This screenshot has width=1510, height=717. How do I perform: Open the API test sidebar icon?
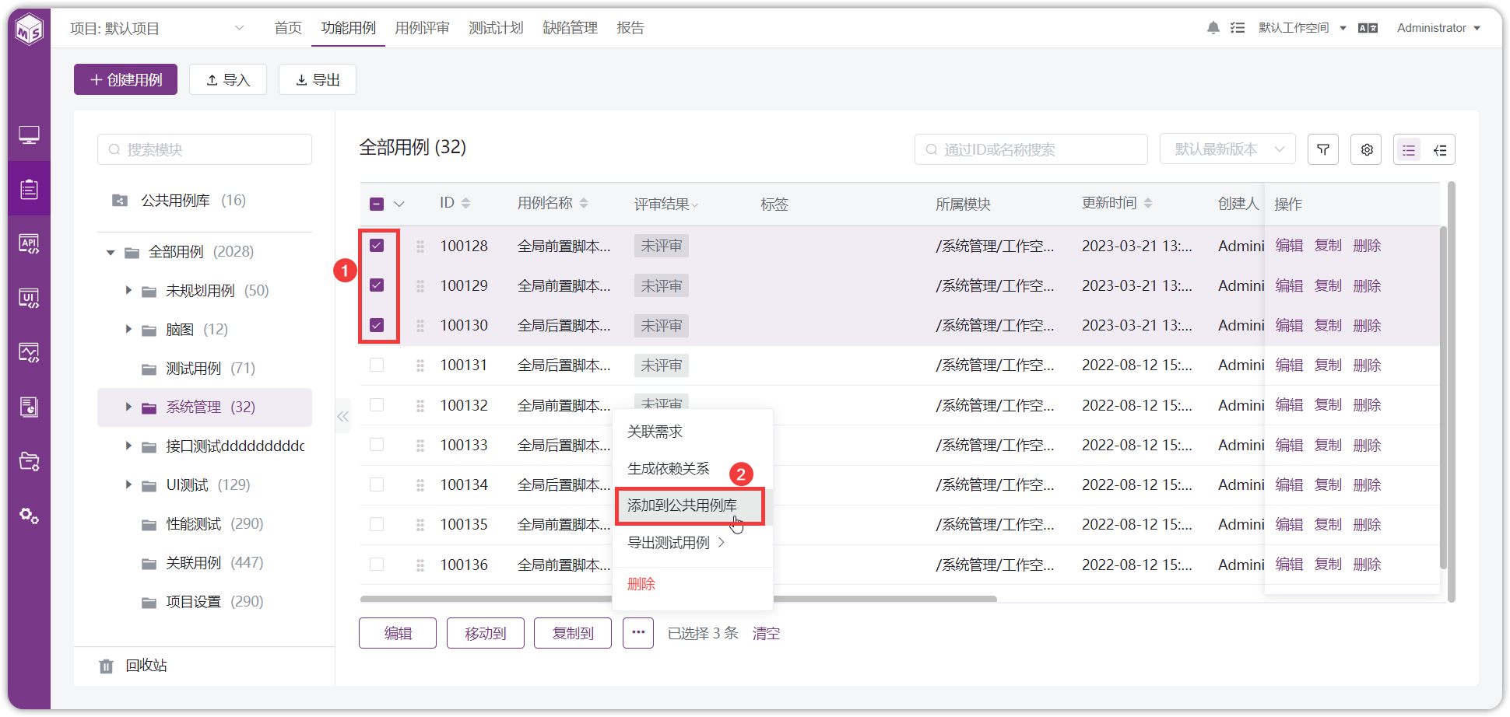(29, 244)
